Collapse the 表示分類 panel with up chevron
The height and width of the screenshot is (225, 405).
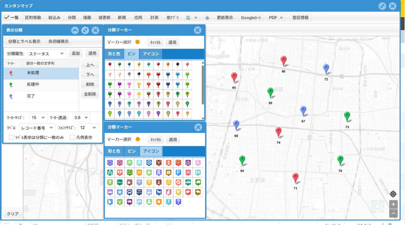pos(75,30)
